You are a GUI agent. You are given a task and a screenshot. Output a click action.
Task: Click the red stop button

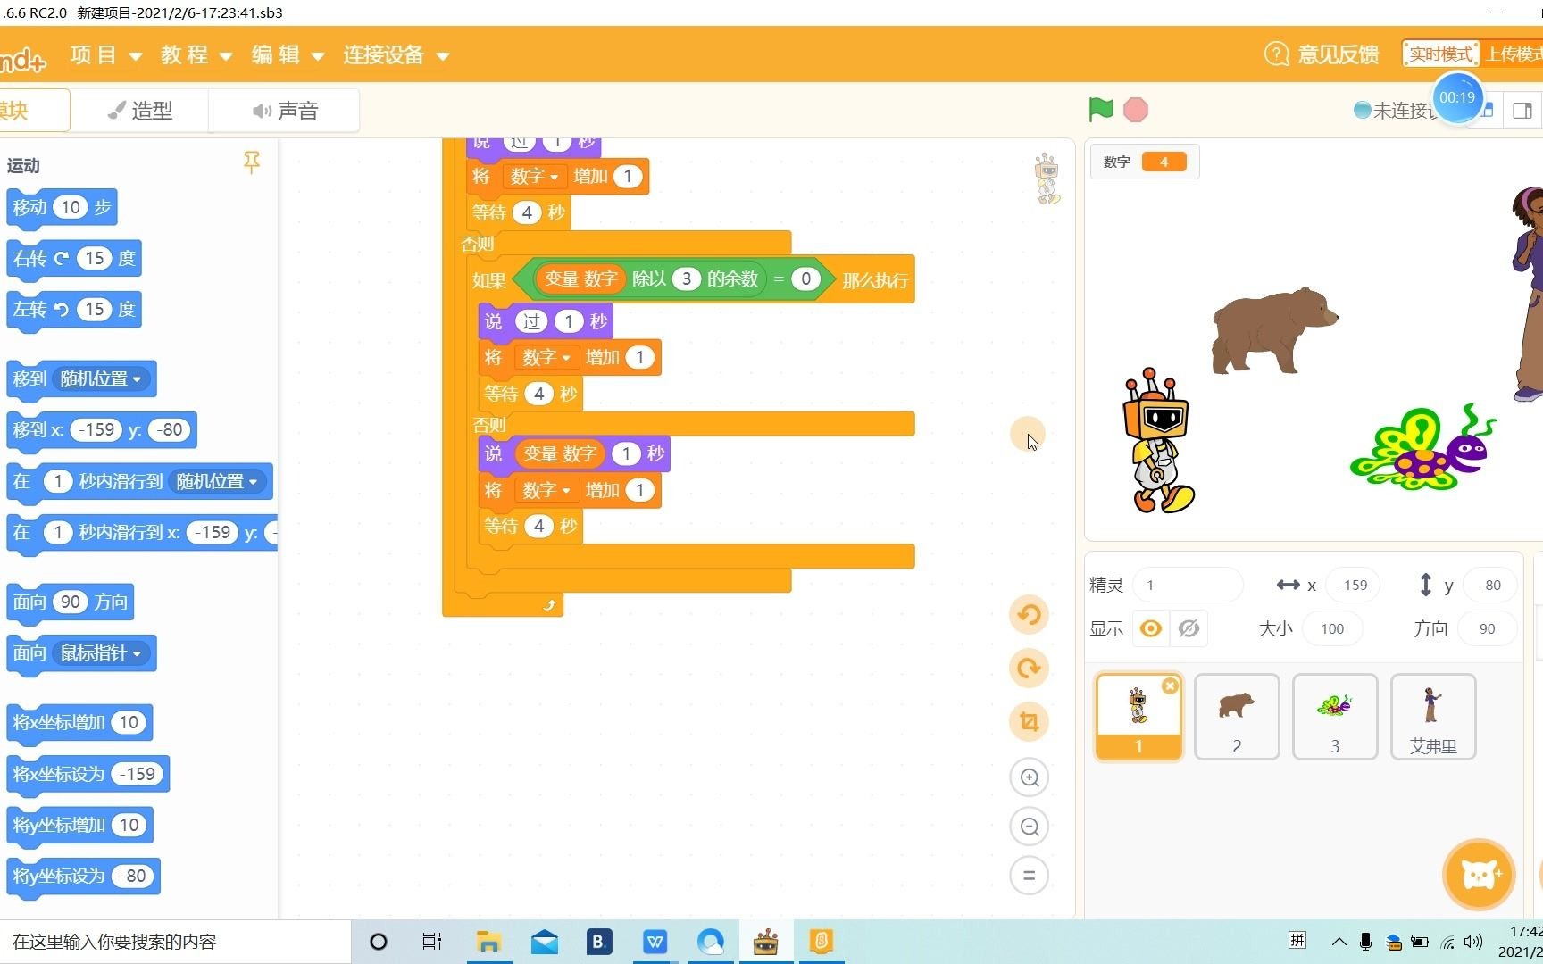(x=1135, y=109)
